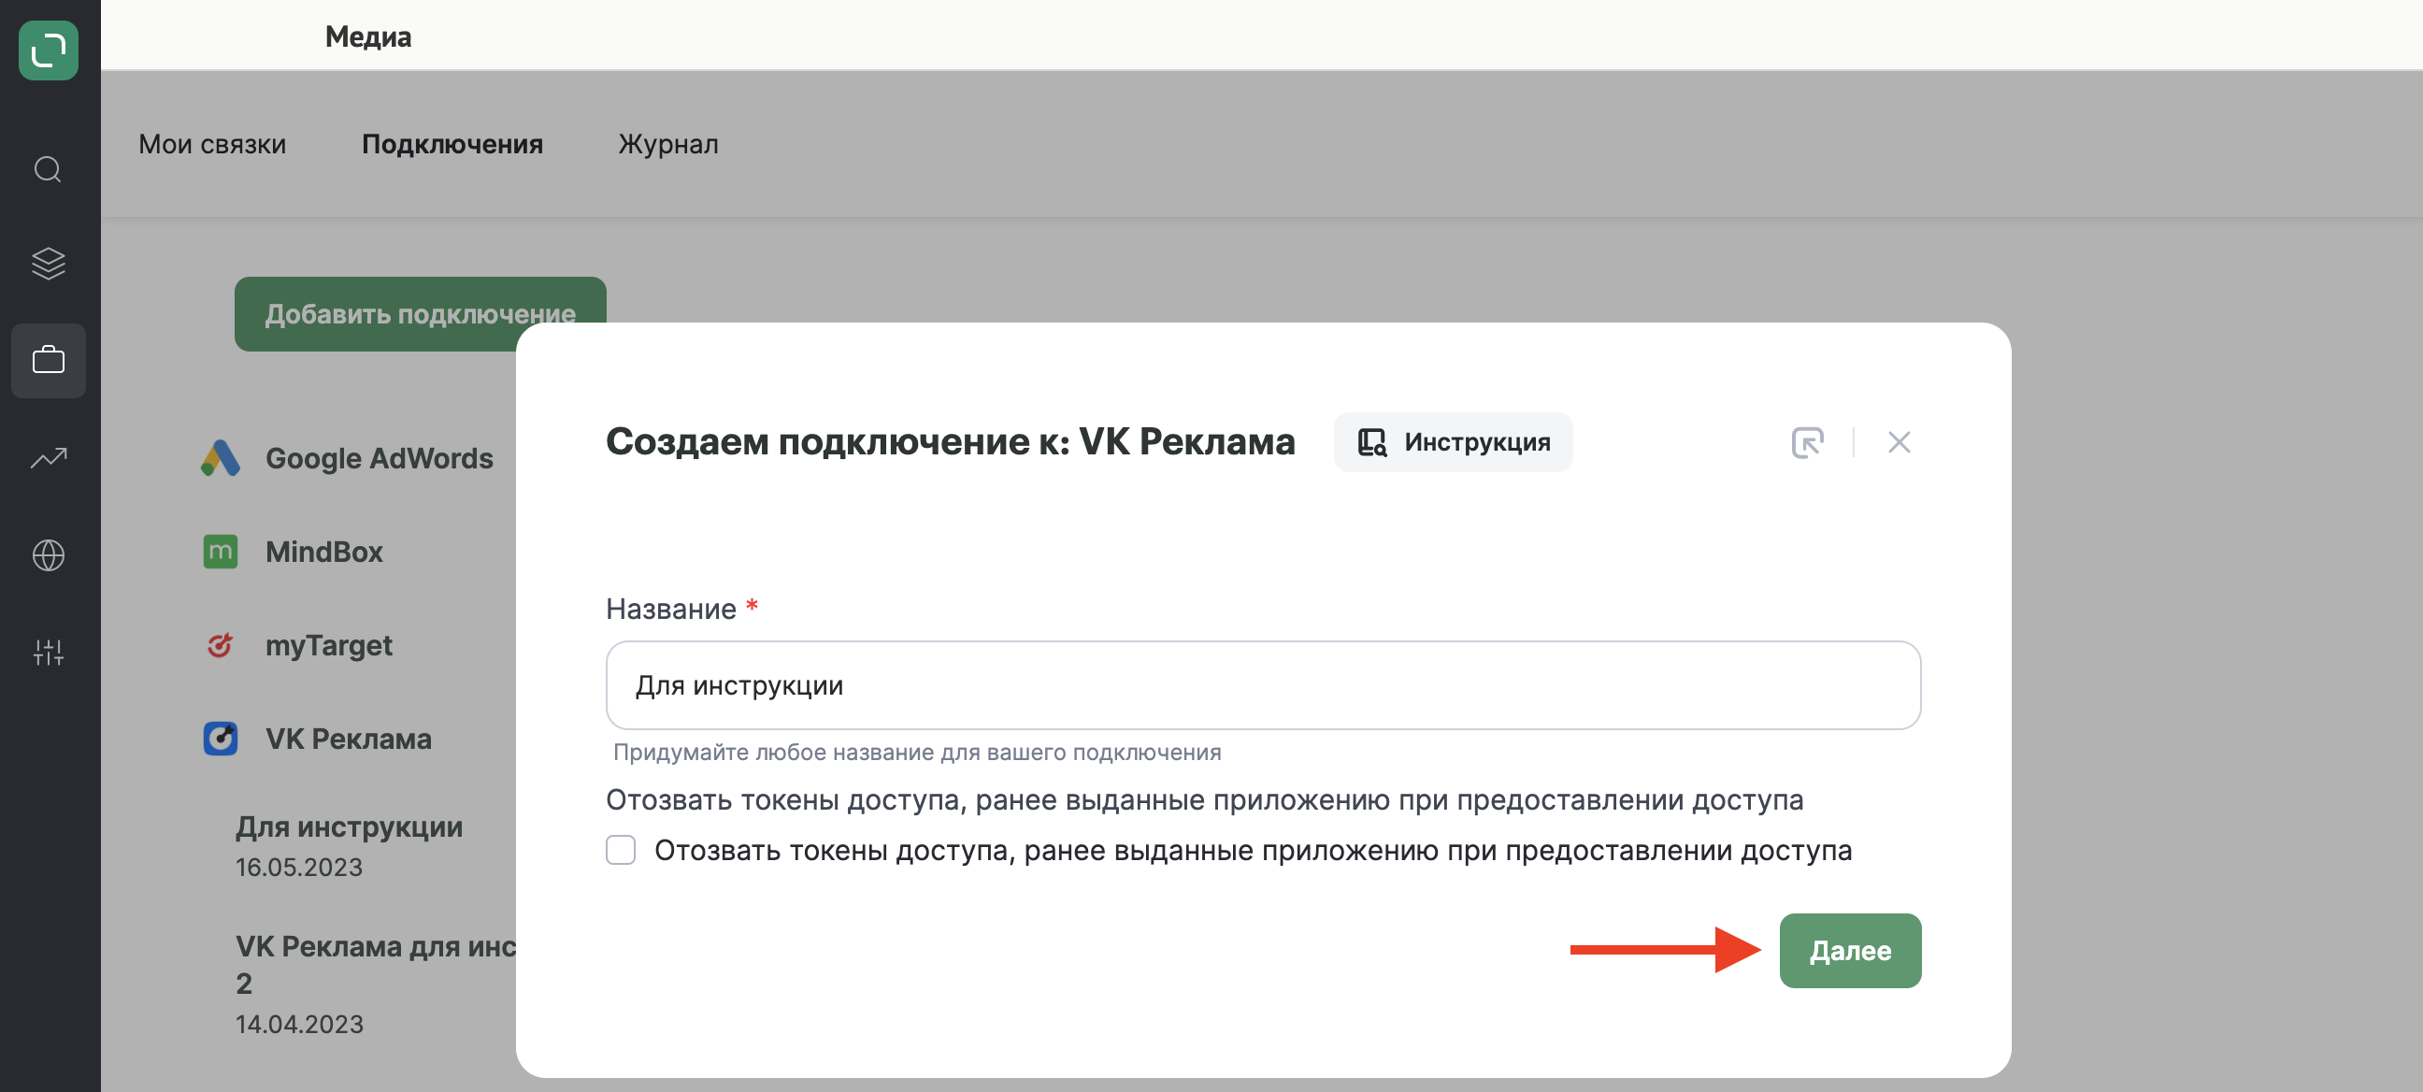Click the Далее button
The height and width of the screenshot is (1092, 2423).
1849,950
